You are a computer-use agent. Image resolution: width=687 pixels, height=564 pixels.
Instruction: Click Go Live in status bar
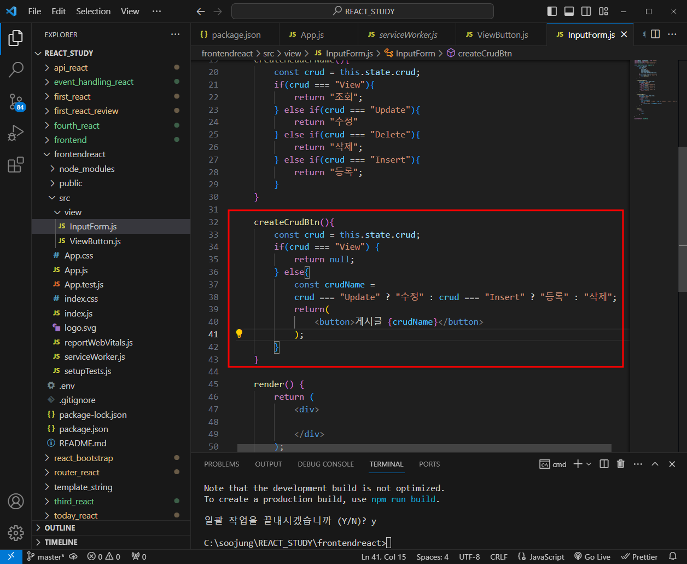592,556
